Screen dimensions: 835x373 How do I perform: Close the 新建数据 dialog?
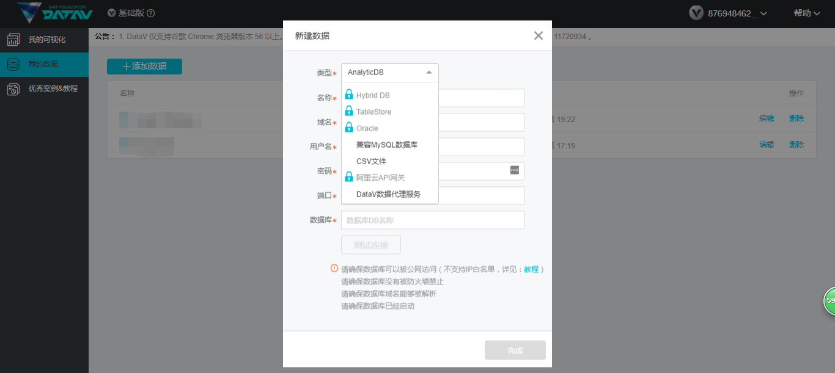click(x=538, y=35)
